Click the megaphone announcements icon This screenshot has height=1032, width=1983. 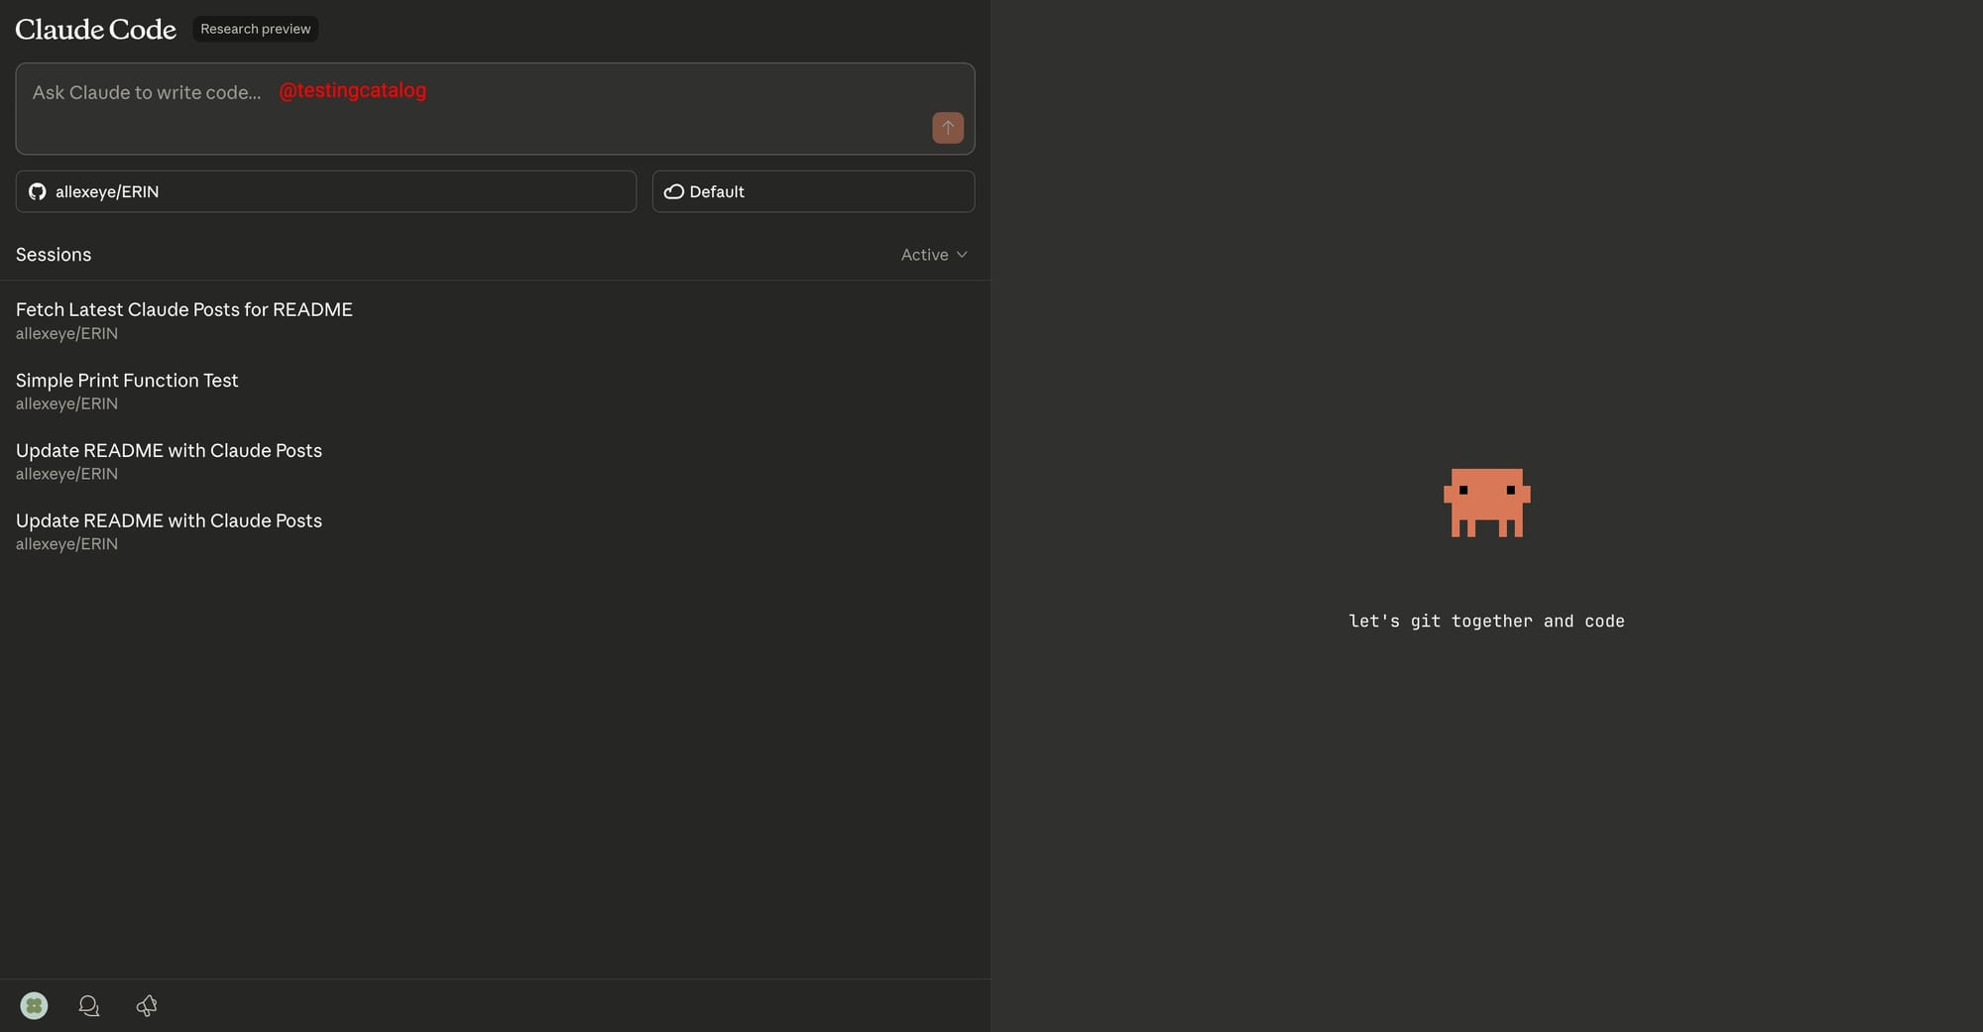click(x=147, y=1006)
